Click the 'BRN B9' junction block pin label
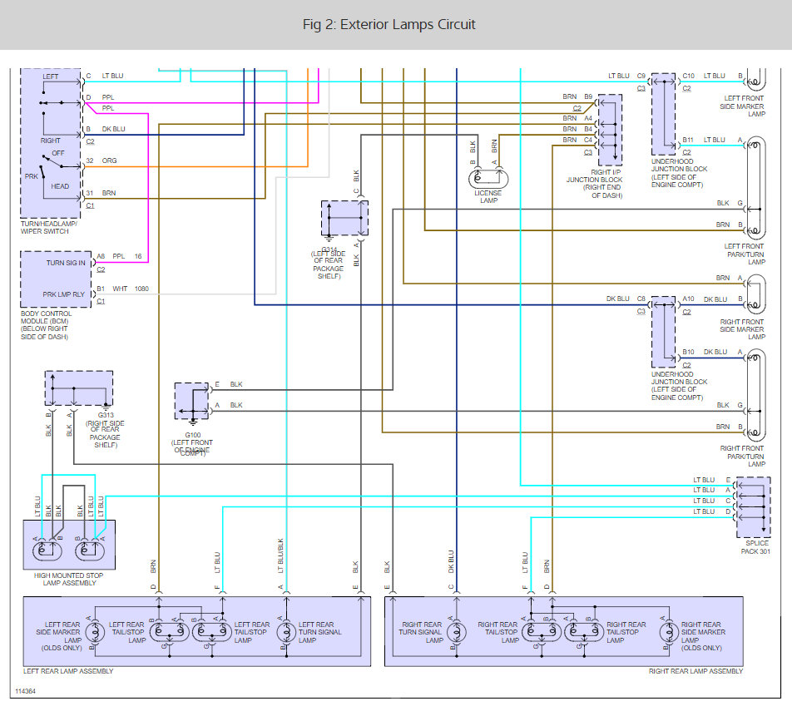 pyautogui.click(x=577, y=96)
